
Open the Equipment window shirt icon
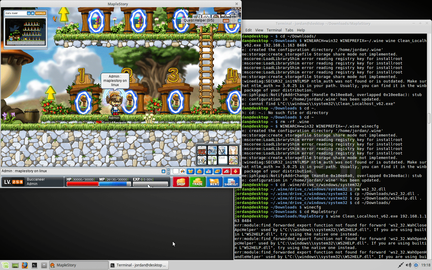point(190,171)
